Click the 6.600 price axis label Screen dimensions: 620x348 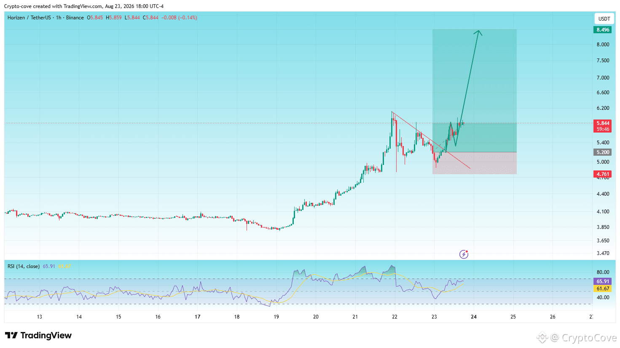click(x=603, y=93)
